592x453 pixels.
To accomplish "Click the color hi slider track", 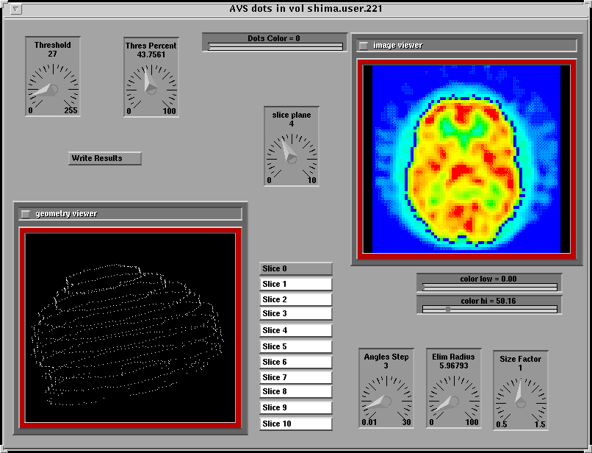I will tap(489, 310).
